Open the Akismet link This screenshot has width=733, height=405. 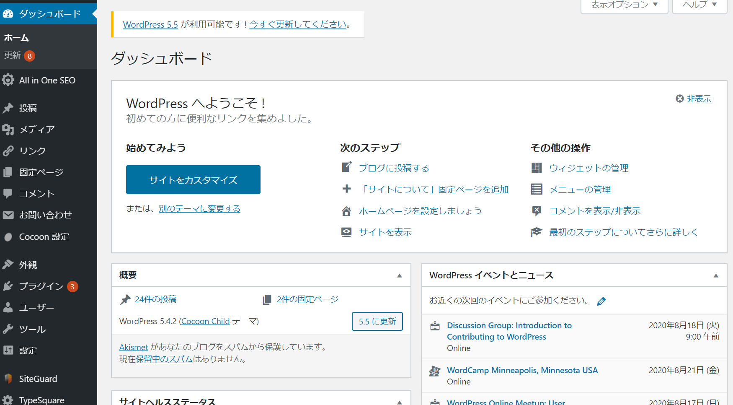click(134, 347)
